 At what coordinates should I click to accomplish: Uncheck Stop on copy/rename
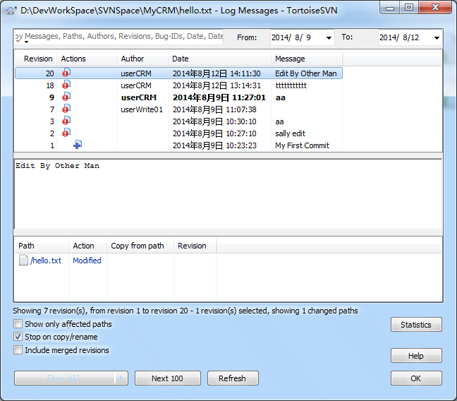pos(18,337)
